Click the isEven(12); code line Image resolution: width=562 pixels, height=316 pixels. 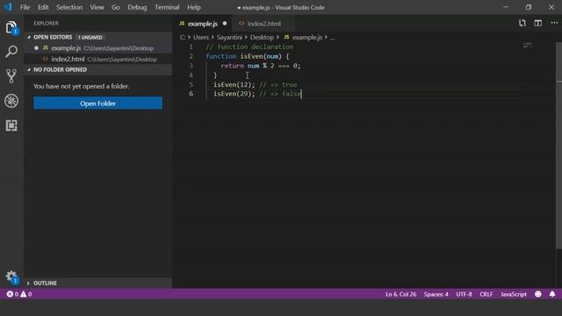coord(256,84)
